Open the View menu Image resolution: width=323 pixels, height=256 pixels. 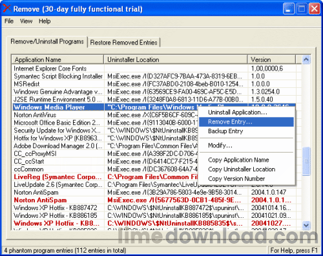point(26,21)
